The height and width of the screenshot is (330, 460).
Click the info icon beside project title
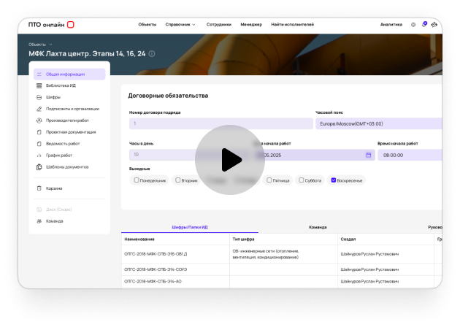[151, 53]
